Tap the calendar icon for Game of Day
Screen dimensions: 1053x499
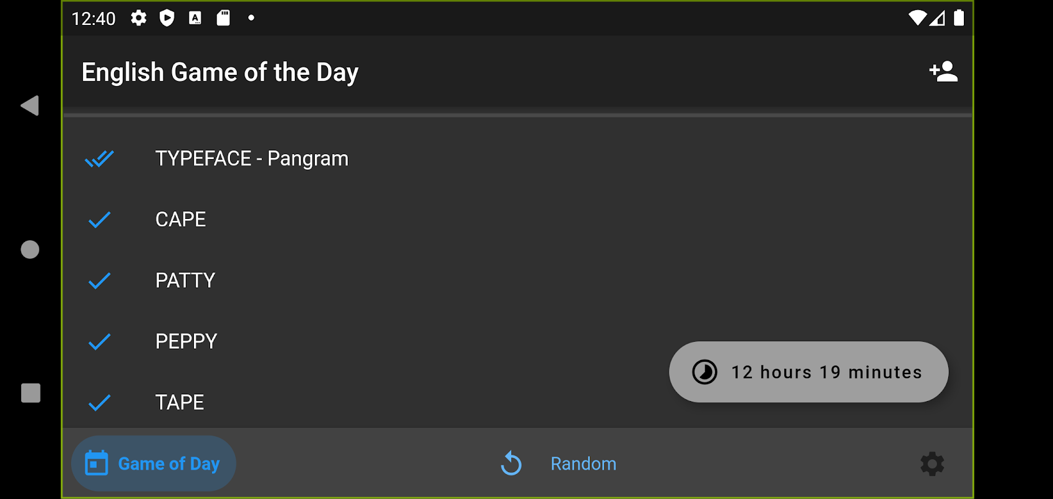97,463
